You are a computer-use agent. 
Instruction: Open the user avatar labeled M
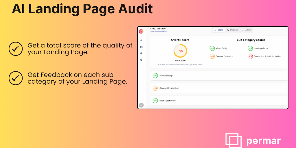(x=141, y=105)
